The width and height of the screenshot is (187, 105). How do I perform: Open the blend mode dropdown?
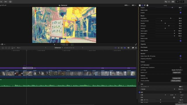click(181, 87)
